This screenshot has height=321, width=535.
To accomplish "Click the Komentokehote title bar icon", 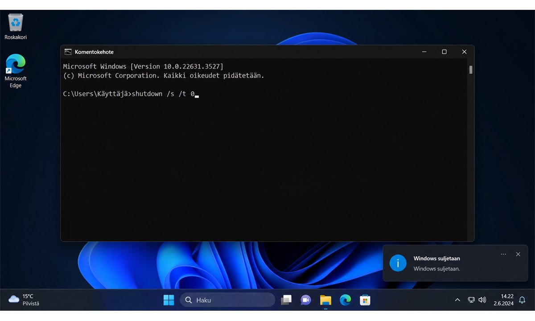I will pos(68,52).
